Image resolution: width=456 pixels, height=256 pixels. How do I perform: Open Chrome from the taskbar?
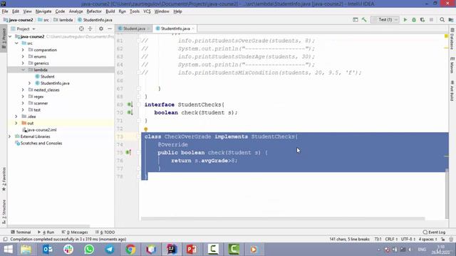[x=130, y=250]
